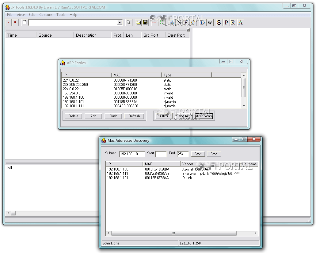The width and height of the screenshot is (316, 253).
Task: Click the small X closing the packet list pane
Action: (188, 30)
